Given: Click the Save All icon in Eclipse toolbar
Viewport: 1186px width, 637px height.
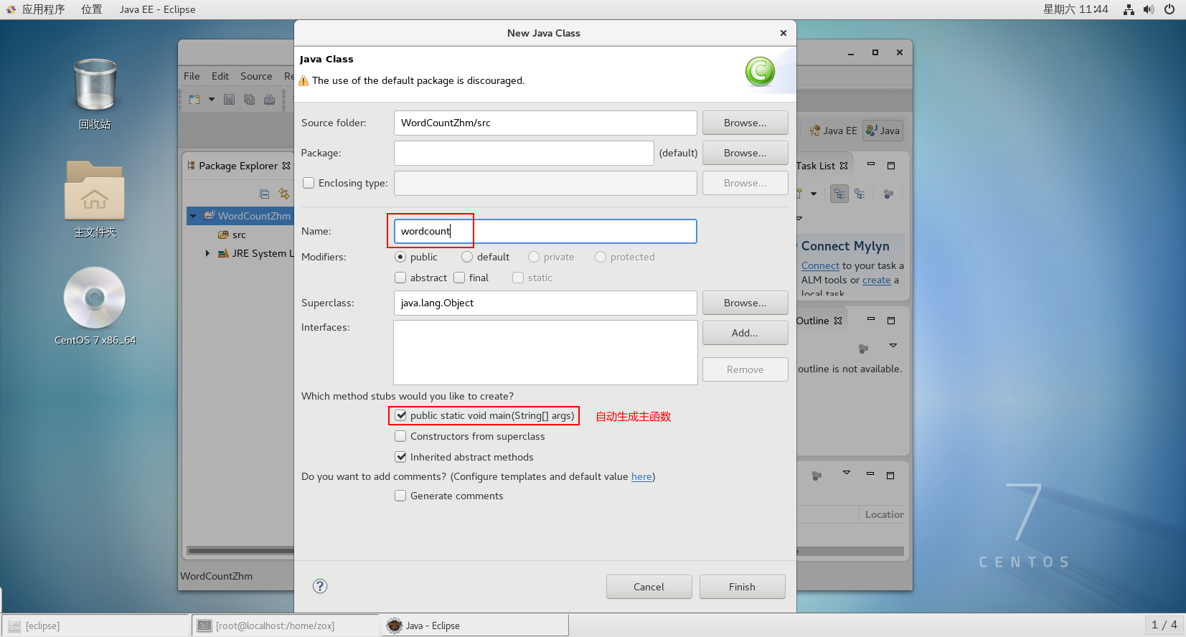Looking at the screenshot, I should tap(249, 99).
